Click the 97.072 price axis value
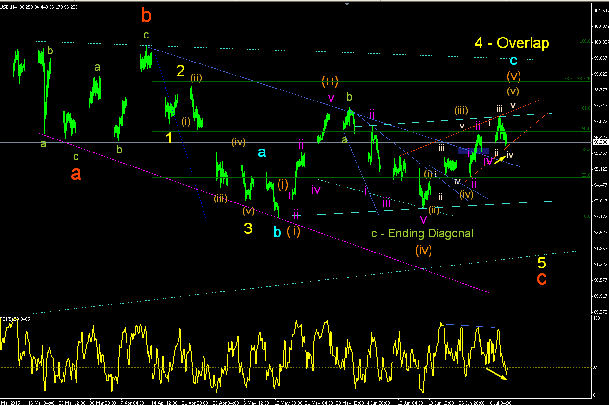Image resolution: width=609 pixels, height=405 pixels. (x=600, y=122)
